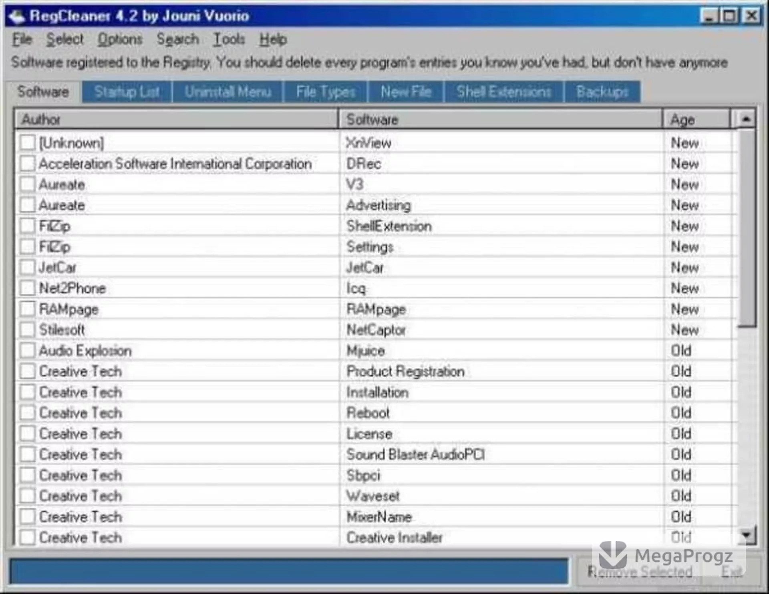This screenshot has height=594, width=769.
Task: Check the FilZip Settings checkbox
Action: pyautogui.click(x=27, y=246)
